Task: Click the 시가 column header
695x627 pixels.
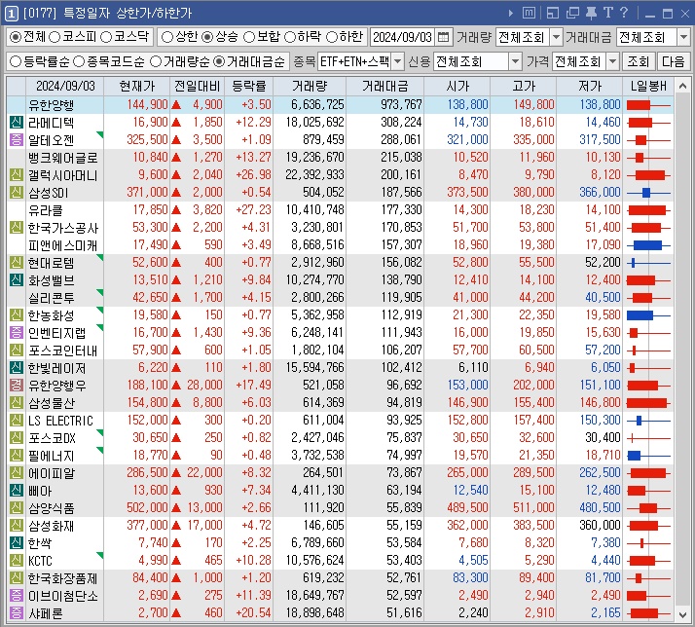Action: (x=457, y=86)
